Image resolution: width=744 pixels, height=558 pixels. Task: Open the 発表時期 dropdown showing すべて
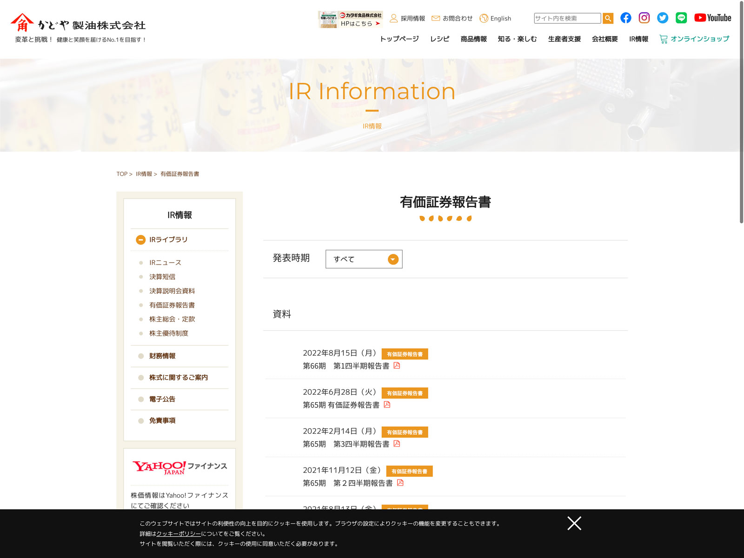[364, 259]
